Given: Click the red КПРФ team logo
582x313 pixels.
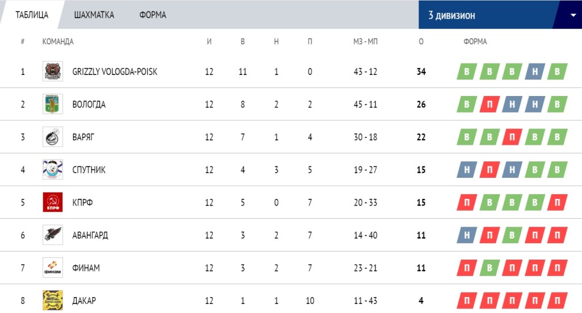Looking at the screenshot, I should click(x=53, y=202).
